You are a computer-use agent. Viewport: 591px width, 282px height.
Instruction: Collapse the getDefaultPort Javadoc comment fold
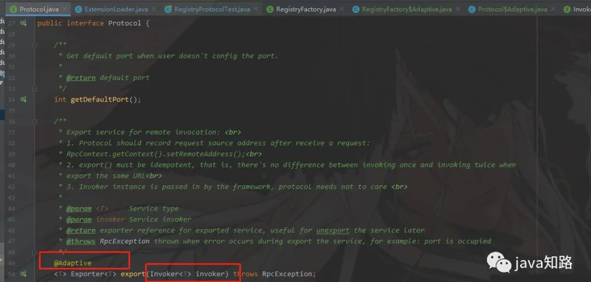[35, 45]
